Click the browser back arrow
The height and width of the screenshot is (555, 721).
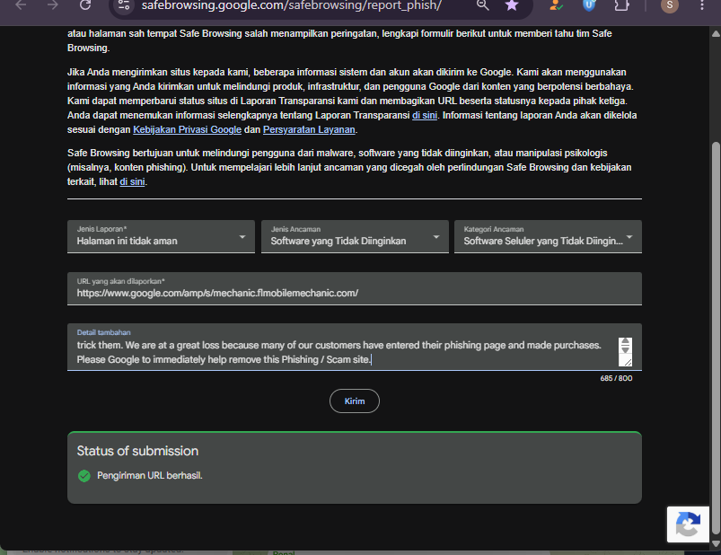22,5
